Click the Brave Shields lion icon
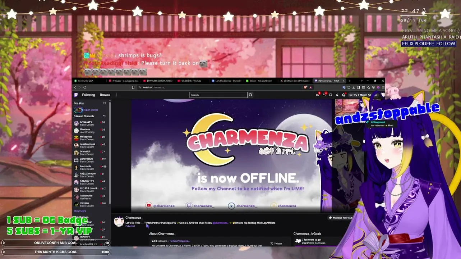 [306, 87]
